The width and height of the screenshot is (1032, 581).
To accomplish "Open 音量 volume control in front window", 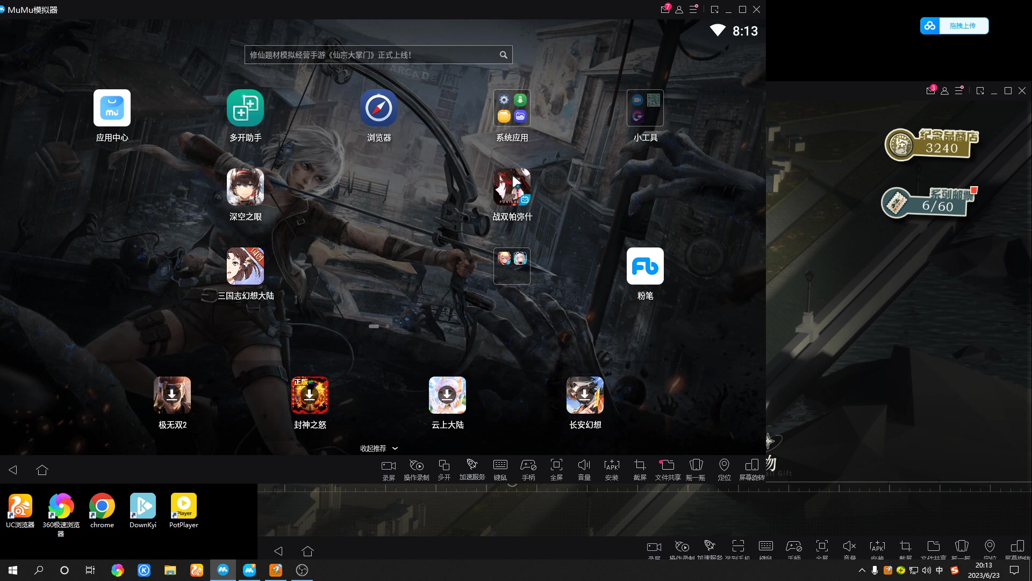I will pos(584,469).
